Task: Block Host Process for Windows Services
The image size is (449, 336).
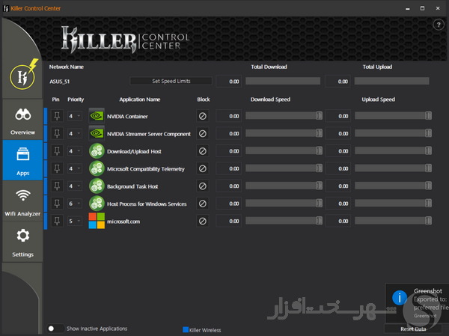Action: (203, 204)
